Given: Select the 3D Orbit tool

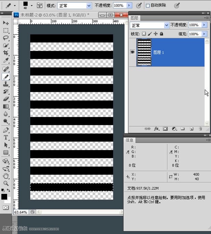Looking at the screenshot, I should (6, 169).
